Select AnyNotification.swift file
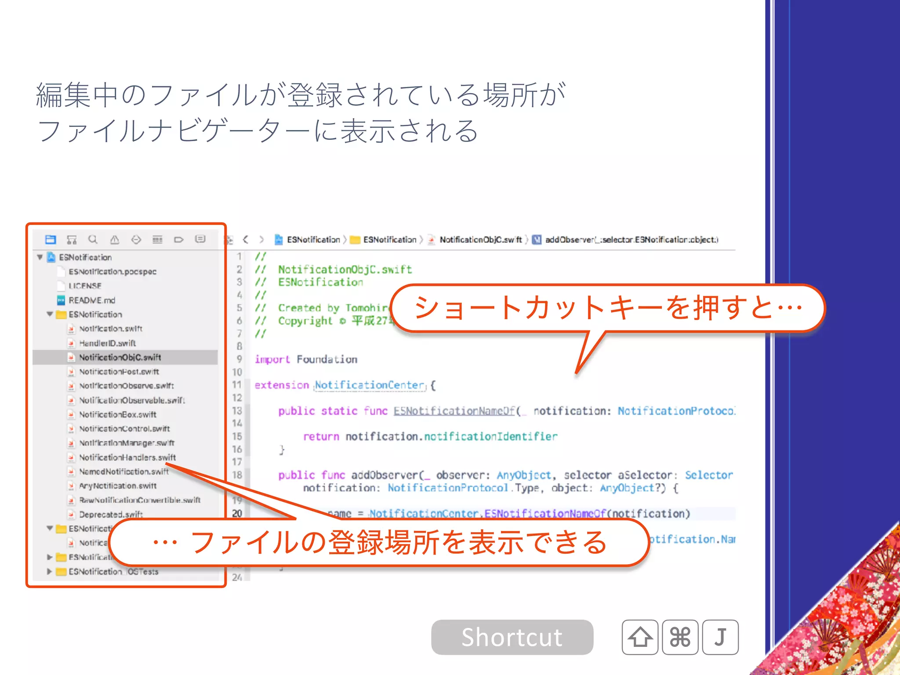Viewport: 900px width, 675px height. pyautogui.click(x=118, y=486)
